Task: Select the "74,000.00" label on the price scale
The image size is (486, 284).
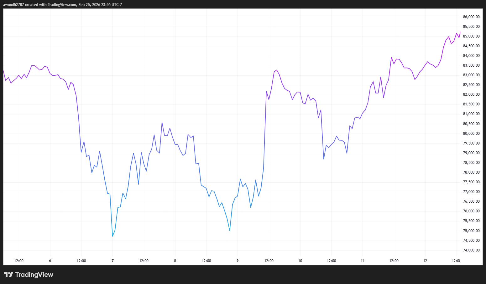Action: point(471,250)
